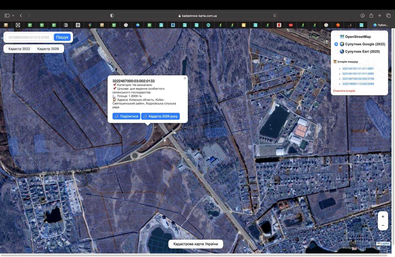The image size is (395, 257).
Task: Show the tab overview icon
Action: click(389, 16)
